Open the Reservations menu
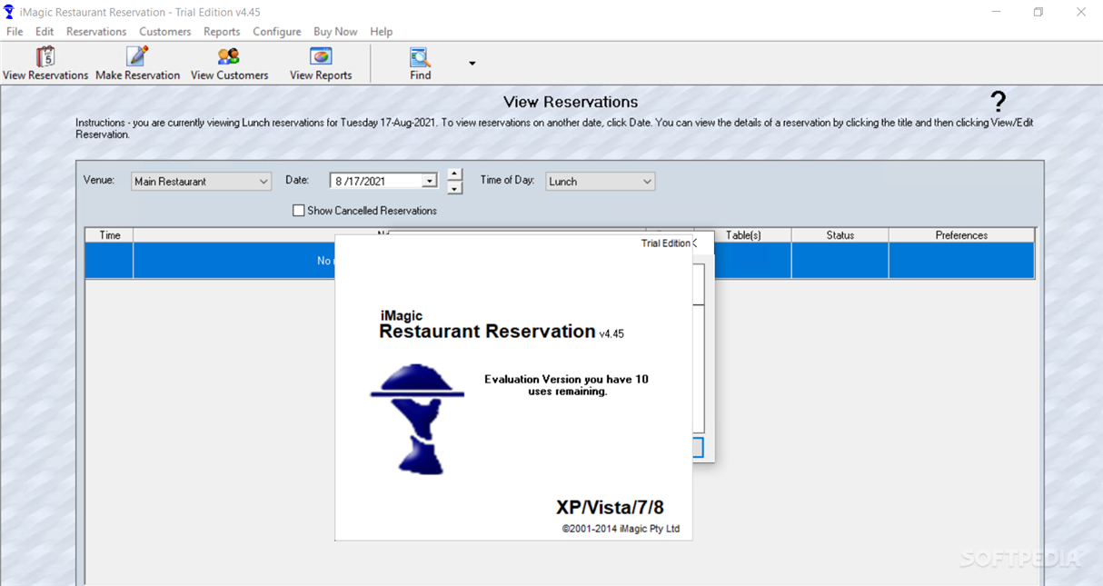The image size is (1103, 586). (x=96, y=31)
